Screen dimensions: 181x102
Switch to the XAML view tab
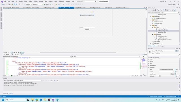point(17,55)
